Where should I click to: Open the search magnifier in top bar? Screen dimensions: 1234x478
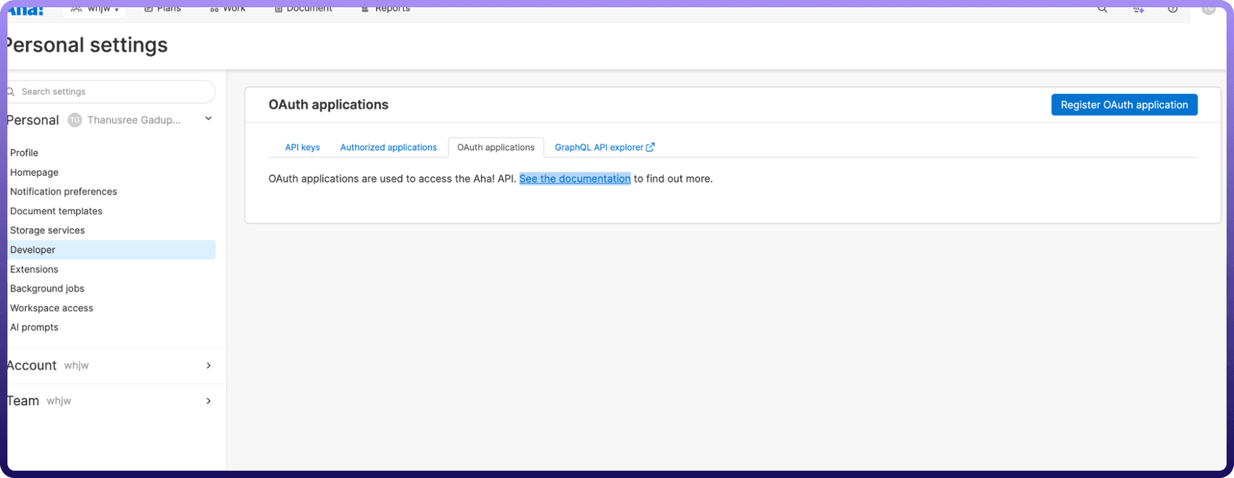1102,10
